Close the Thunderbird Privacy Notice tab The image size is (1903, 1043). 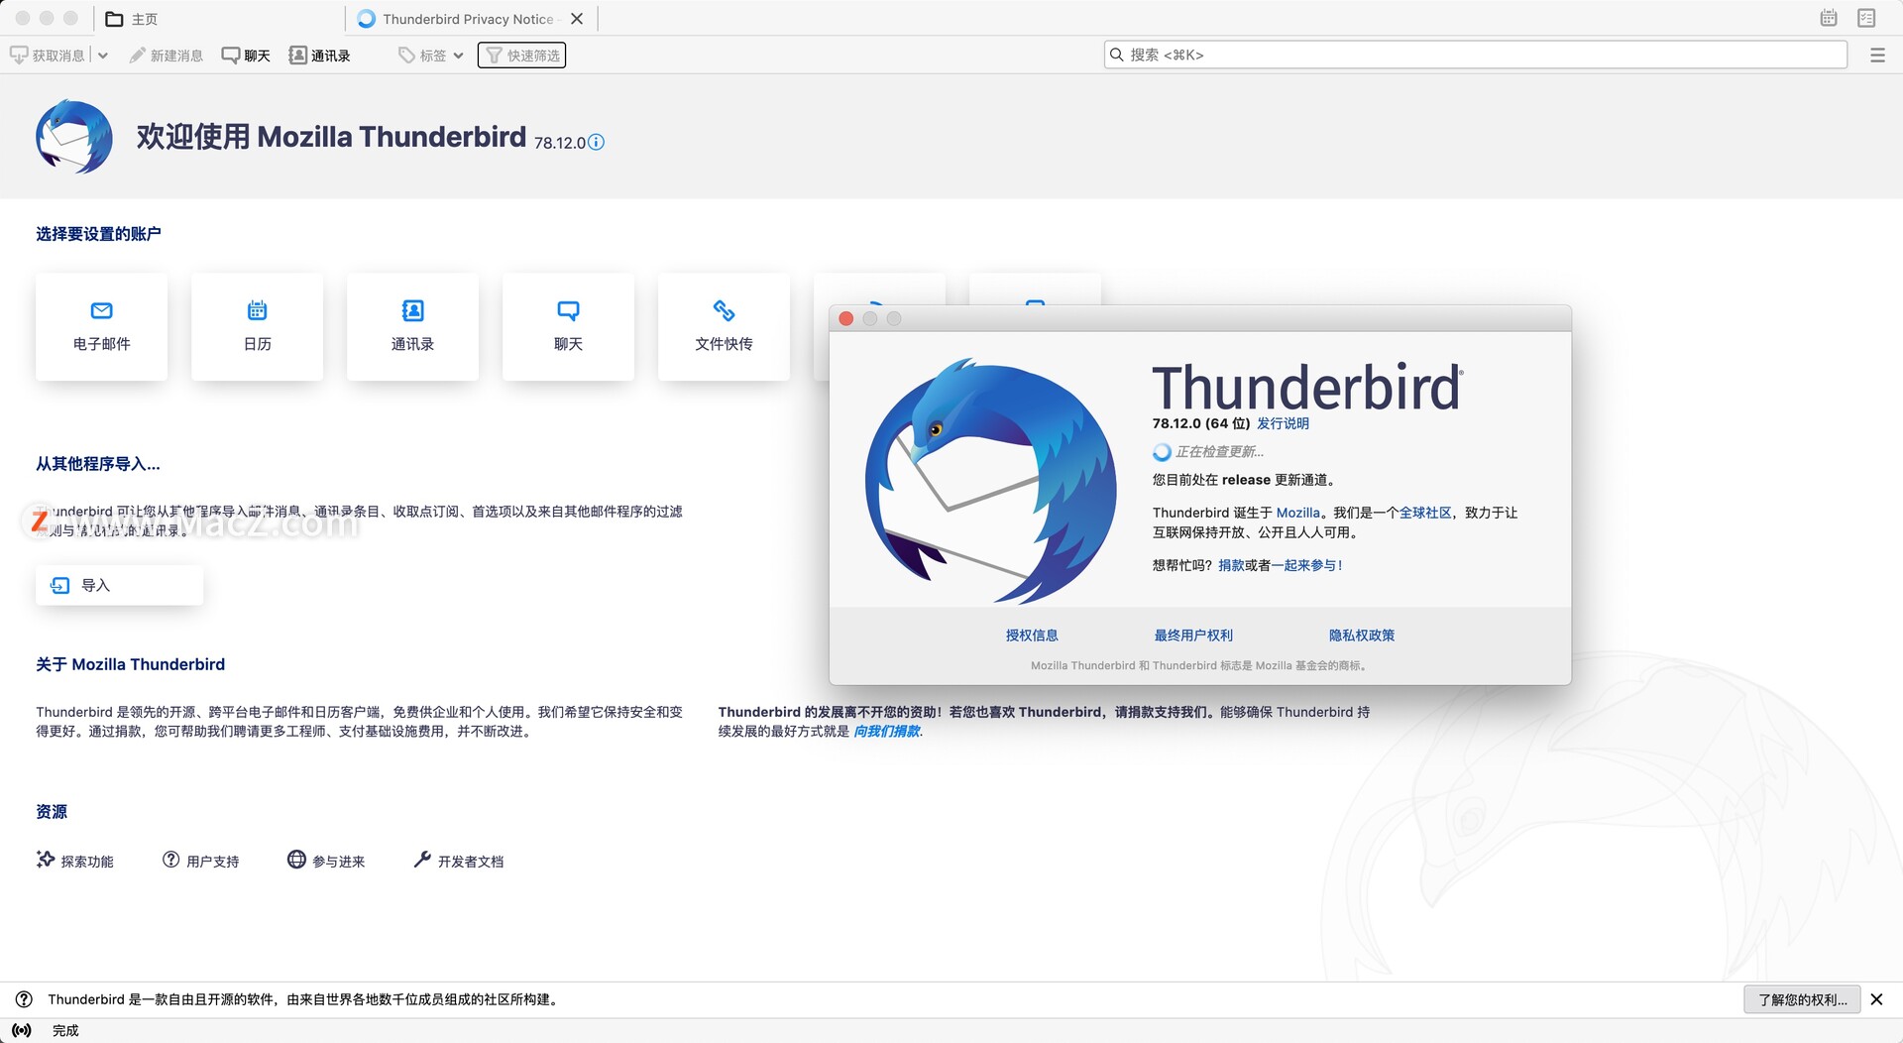[x=577, y=19]
